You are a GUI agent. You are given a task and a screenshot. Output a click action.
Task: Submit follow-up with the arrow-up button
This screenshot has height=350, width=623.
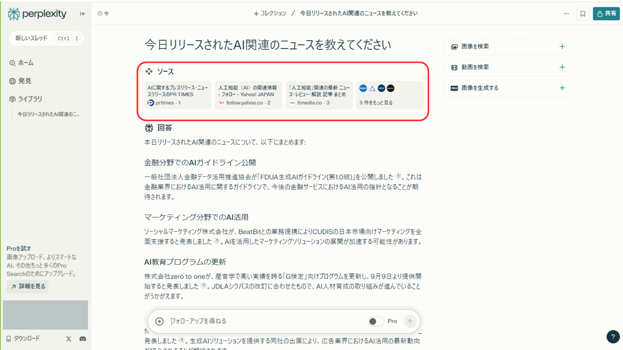(x=410, y=321)
